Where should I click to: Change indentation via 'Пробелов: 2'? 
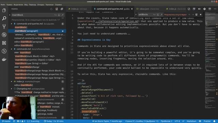(167, 121)
